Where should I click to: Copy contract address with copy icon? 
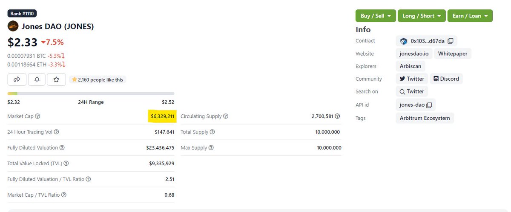coord(451,41)
